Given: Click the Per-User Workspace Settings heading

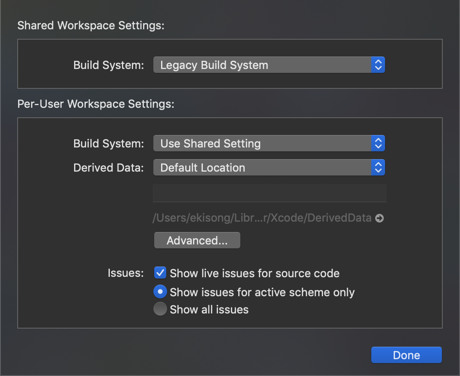Looking at the screenshot, I should 96,104.
